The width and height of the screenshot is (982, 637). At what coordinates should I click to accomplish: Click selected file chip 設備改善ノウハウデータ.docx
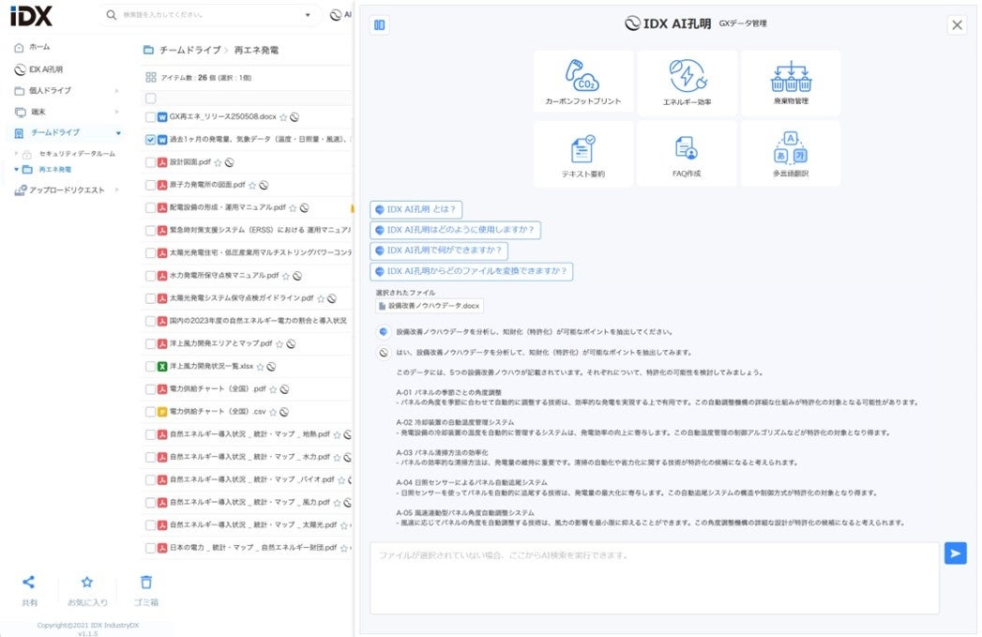pyautogui.click(x=429, y=306)
